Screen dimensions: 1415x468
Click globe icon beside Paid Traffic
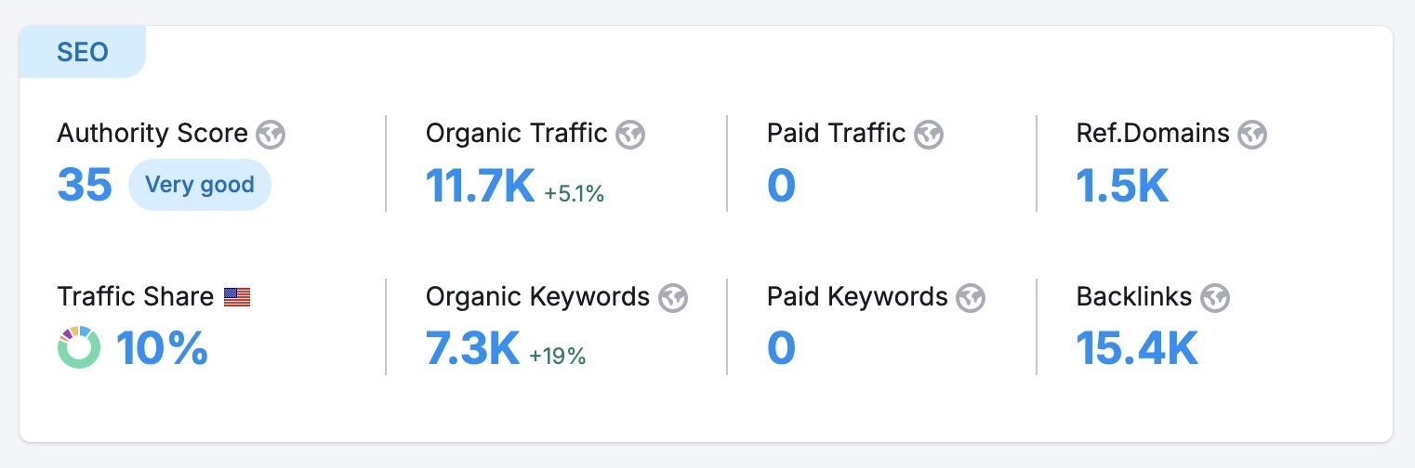click(929, 135)
